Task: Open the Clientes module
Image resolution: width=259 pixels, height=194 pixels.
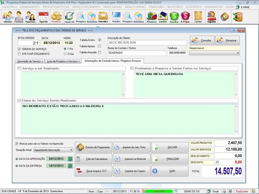Action: 7,16
